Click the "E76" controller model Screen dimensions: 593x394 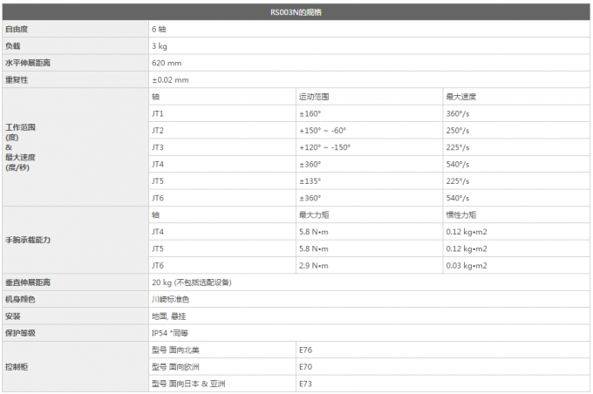pyautogui.click(x=305, y=350)
